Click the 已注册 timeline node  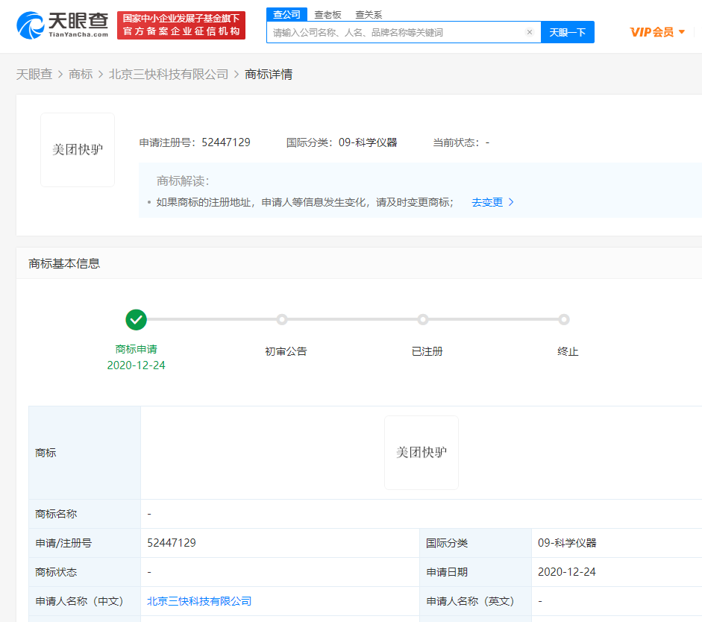pos(423,319)
